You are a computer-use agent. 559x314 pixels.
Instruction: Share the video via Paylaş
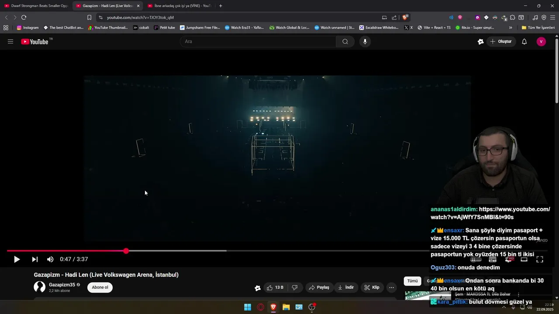click(x=319, y=287)
